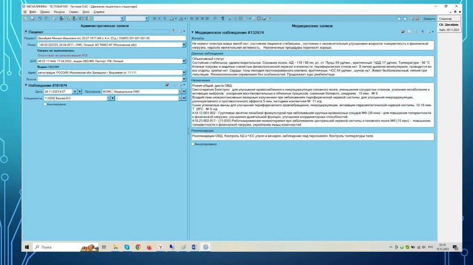The height and width of the screenshot is (265, 473).
Task: Click the pilcrow paragraph marks icon
Action: (x=222, y=18)
